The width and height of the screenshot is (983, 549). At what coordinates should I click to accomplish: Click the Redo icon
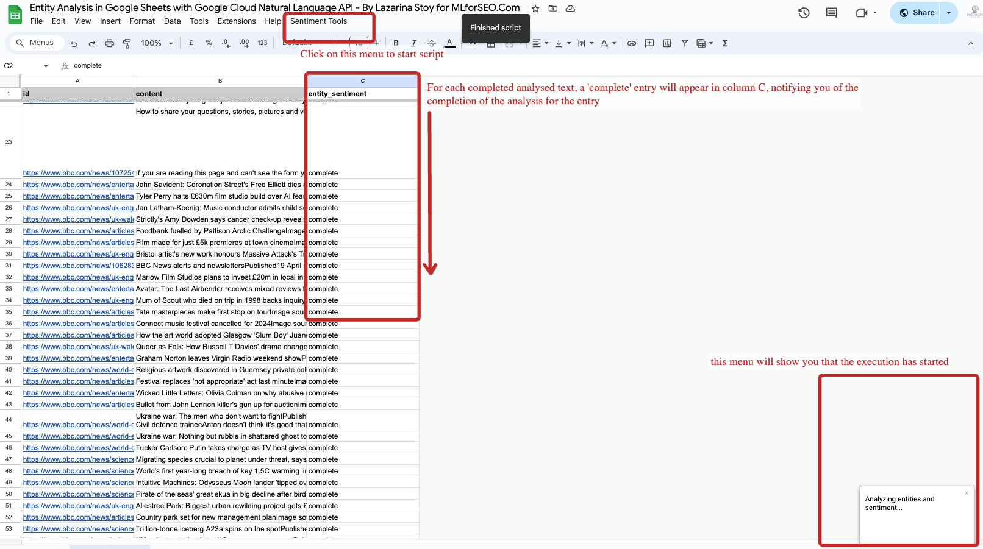click(x=92, y=43)
